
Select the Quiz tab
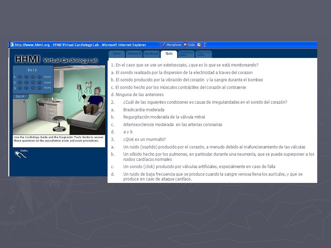pyautogui.click(x=169, y=54)
